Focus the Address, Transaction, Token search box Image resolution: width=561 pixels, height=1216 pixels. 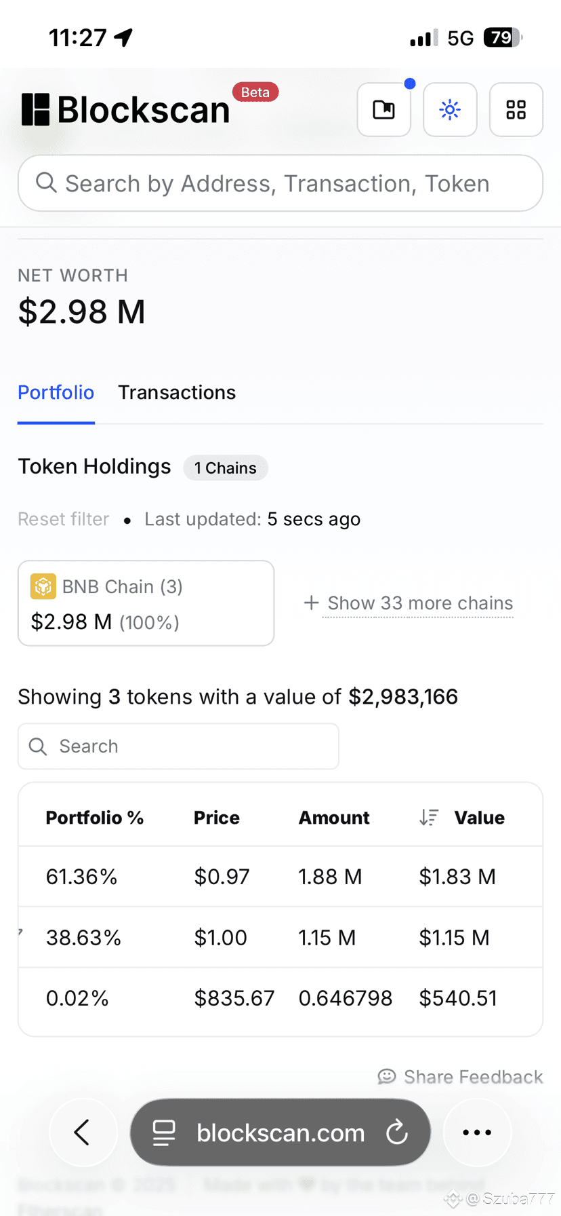(x=280, y=183)
